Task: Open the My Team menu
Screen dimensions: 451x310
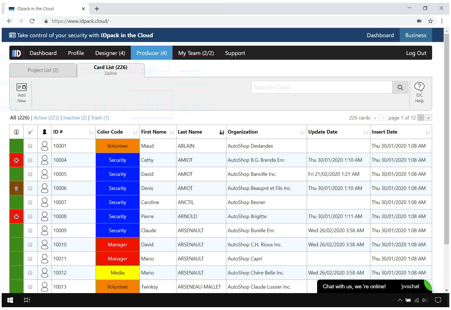Action: point(196,53)
